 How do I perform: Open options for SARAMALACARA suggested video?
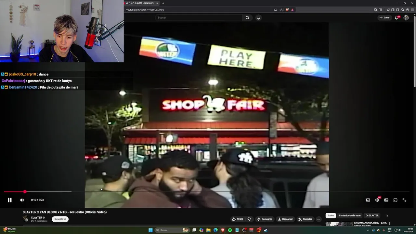coord(390,223)
